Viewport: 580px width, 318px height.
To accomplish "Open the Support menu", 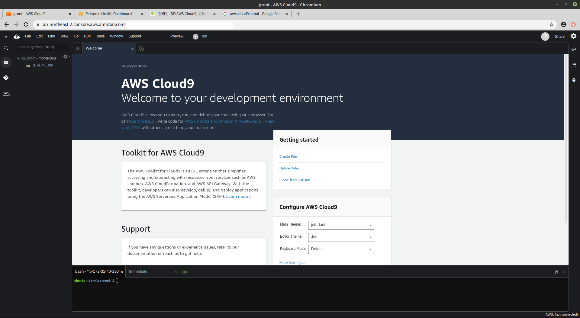I will point(134,36).
